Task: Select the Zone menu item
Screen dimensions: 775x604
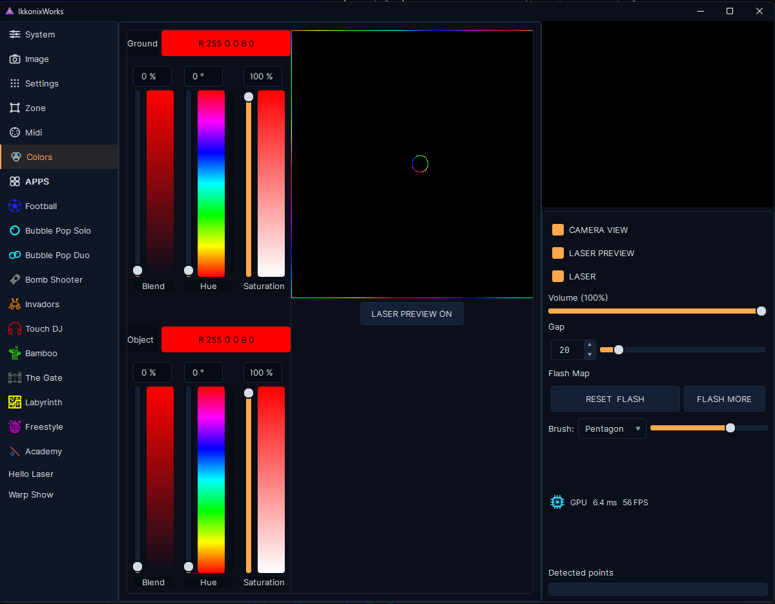Action: [59, 108]
